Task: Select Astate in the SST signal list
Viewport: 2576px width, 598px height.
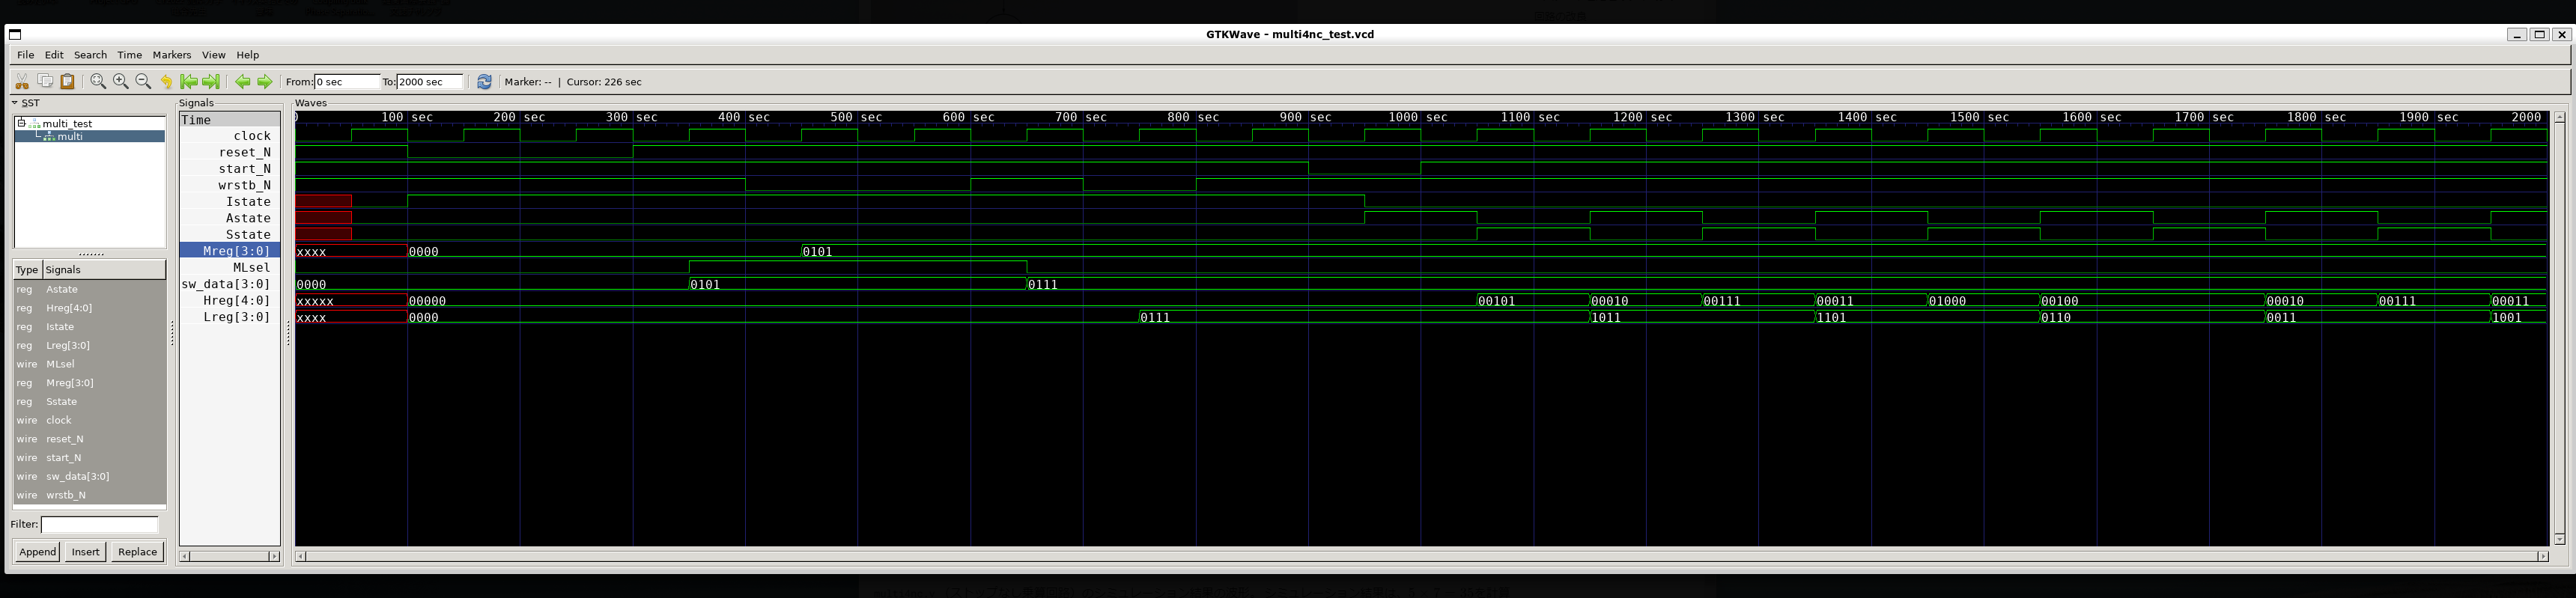Action: point(89,289)
